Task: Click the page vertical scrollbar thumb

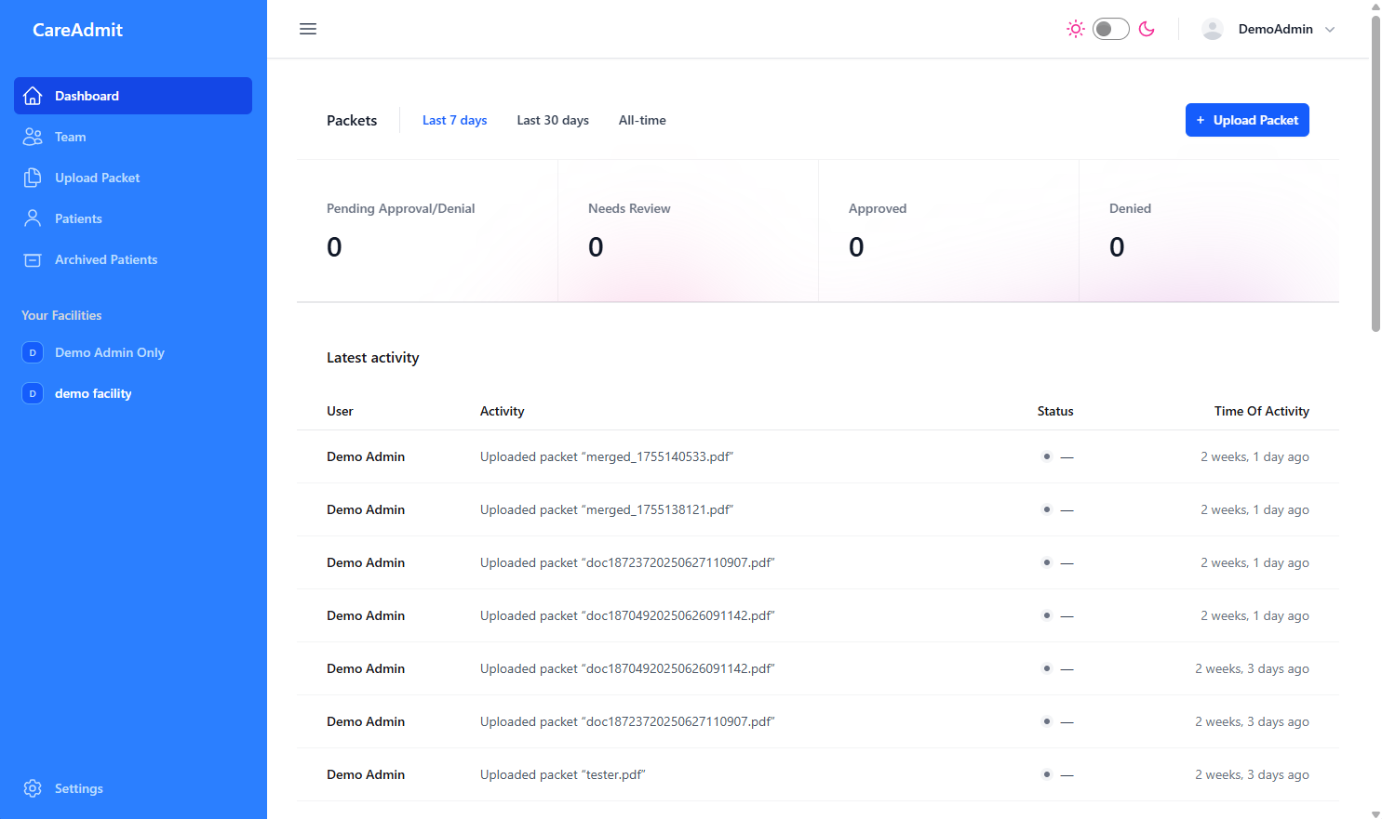Action: (x=1375, y=172)
